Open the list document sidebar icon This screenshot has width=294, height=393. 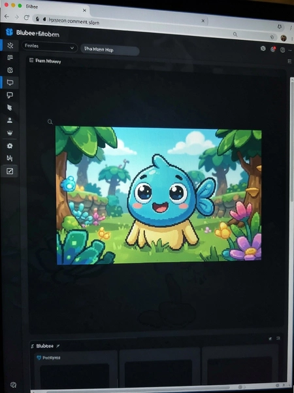point(10,58)
